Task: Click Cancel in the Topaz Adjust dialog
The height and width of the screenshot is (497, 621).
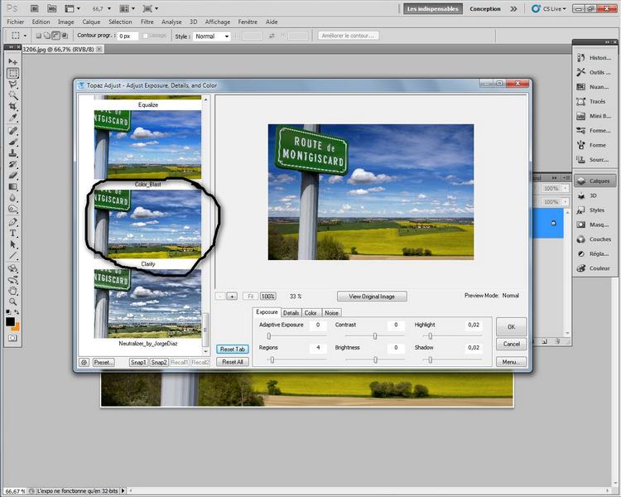Action: coord(512,344)
